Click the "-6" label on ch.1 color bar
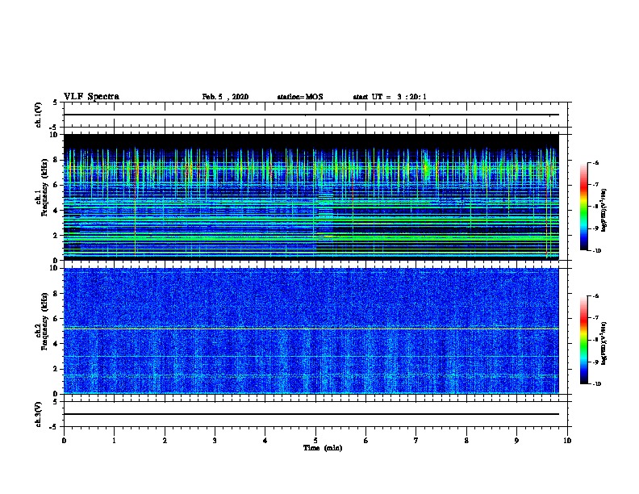639x494 pixels. (595, 163)
